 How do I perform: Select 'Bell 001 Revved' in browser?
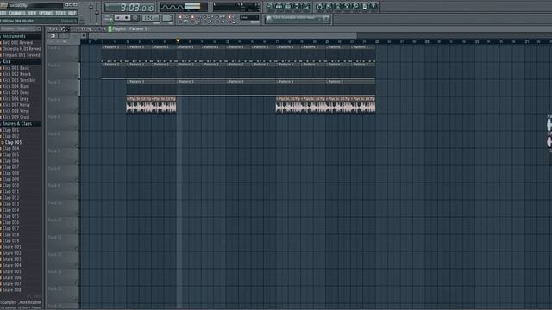pos(17,42)
